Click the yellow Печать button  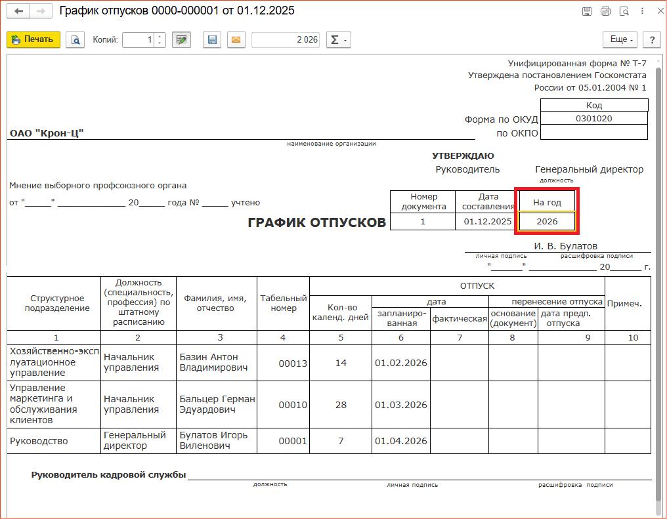[x=33, y=39]
